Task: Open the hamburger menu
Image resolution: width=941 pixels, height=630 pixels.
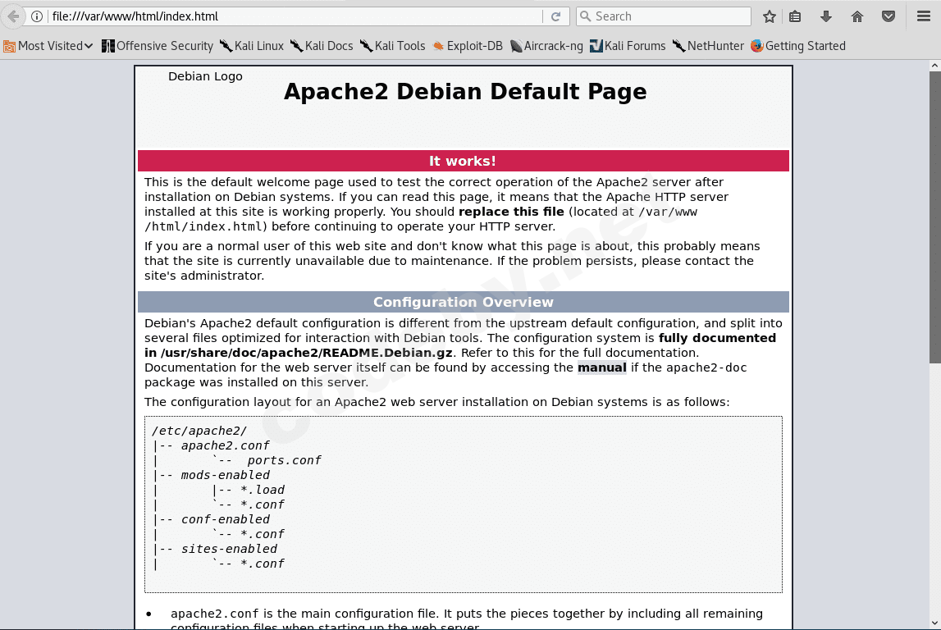Action: click(x=924, y=16)
